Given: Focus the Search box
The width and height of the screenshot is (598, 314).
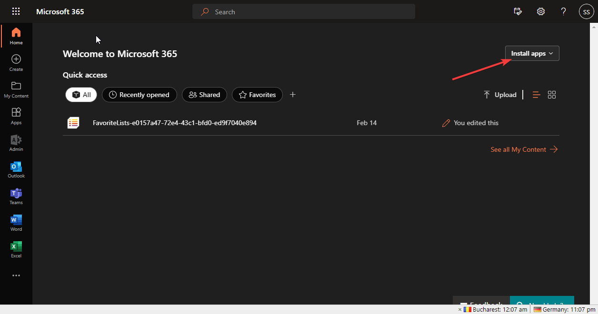Looking at the screenshot, I should 304,11.
